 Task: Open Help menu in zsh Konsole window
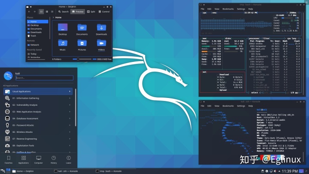coord(251,106)
